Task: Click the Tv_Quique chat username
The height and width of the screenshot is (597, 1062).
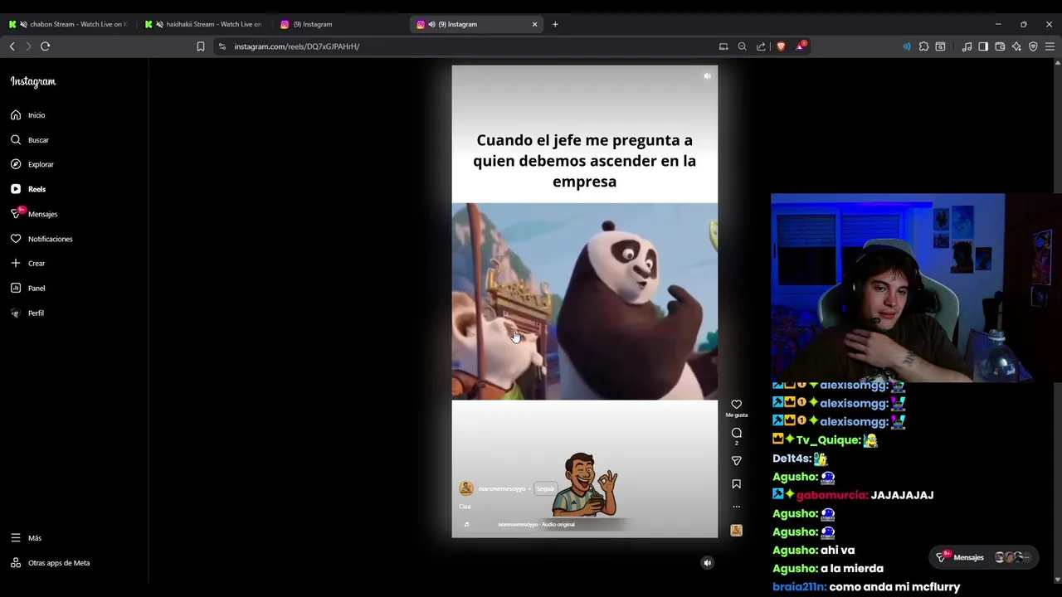Action: click(828, 440)
